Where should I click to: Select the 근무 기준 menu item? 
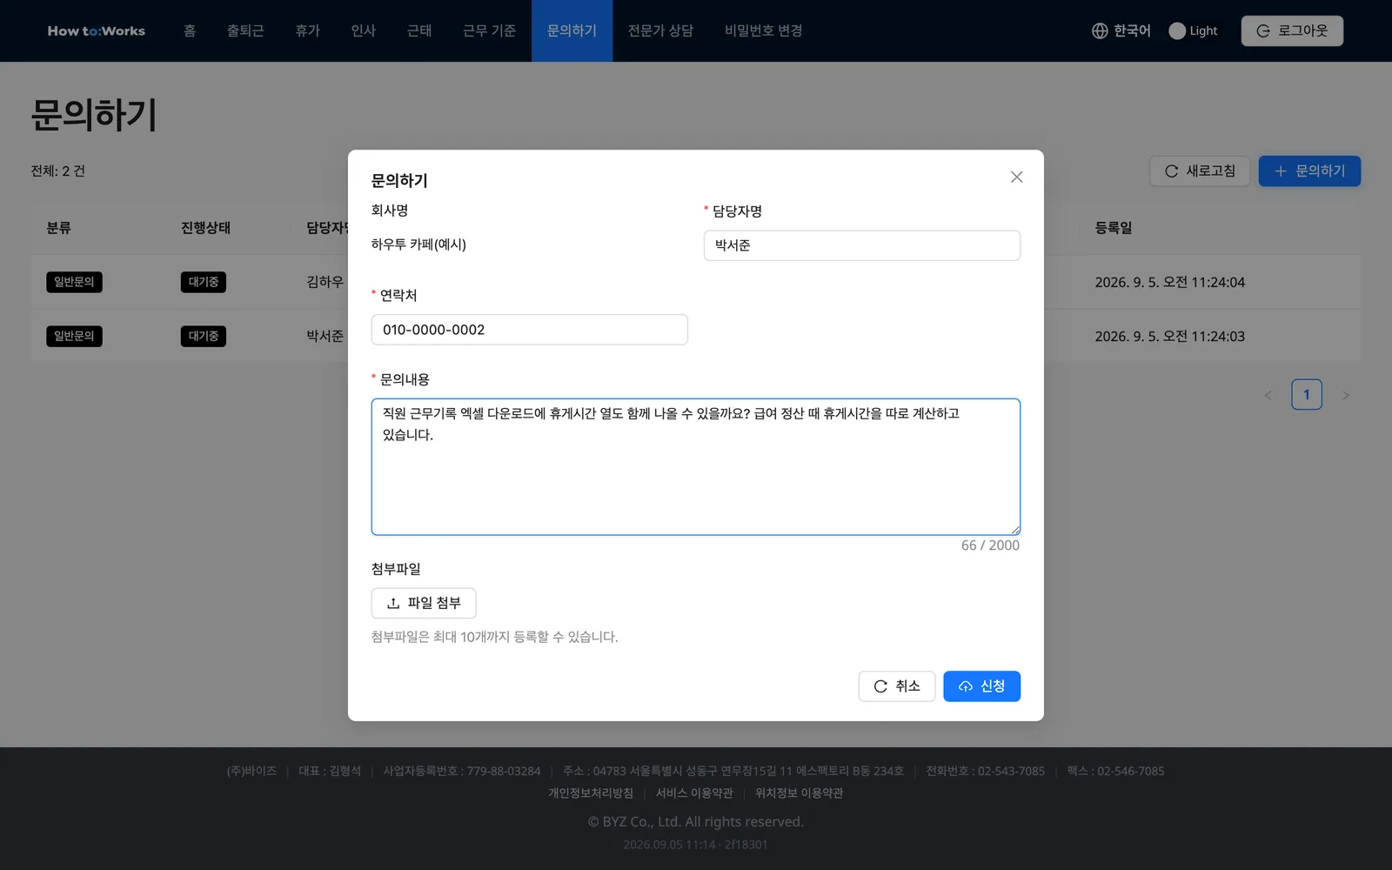click(x=489, y=30)
